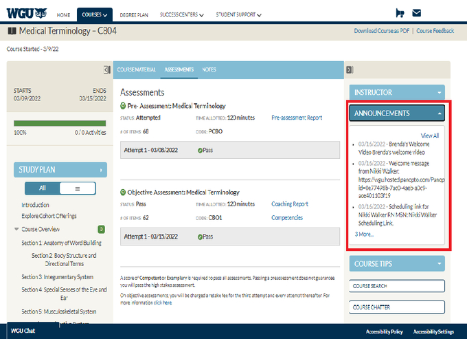The height and width of the screenshot is (339, 467).
Task: Switch to the Notes tab
Action: click(x=209, y=69)
